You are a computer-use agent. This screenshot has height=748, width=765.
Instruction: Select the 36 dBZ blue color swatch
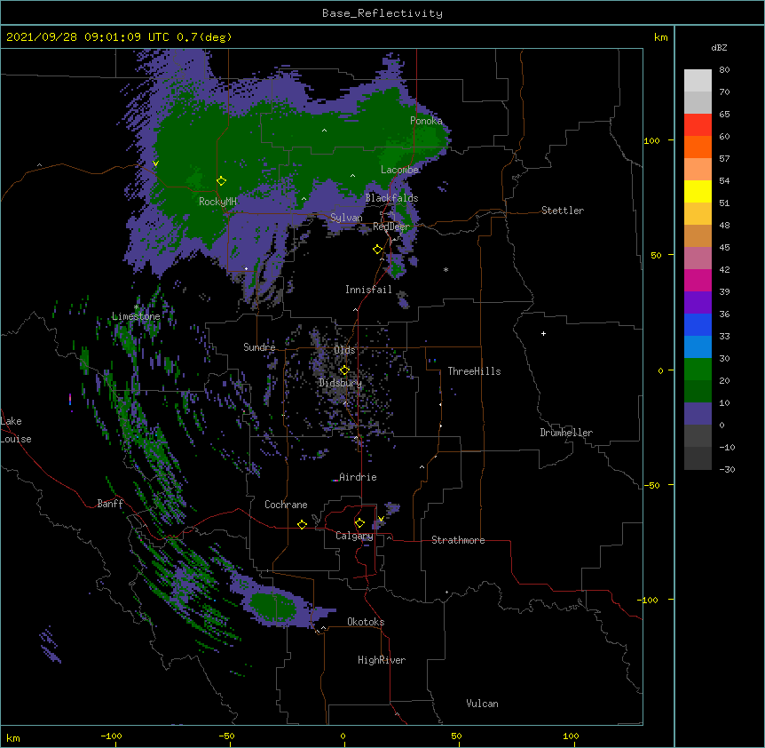pyautogui.click(x=698, y=324)
